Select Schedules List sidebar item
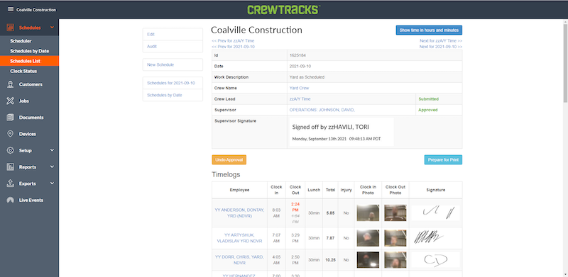Screen dimensions: 568x277 click(x=29, y=61)
